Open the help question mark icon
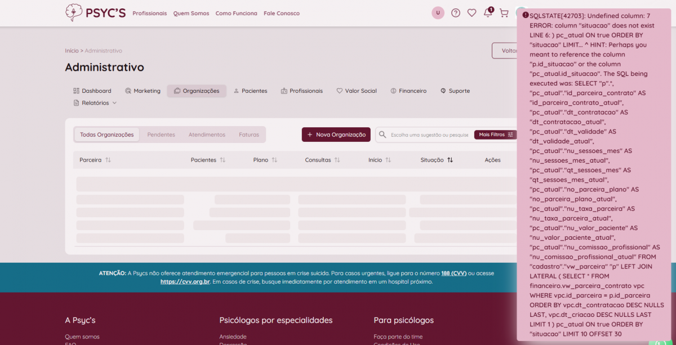676x345 pixels. click(455, 12)
